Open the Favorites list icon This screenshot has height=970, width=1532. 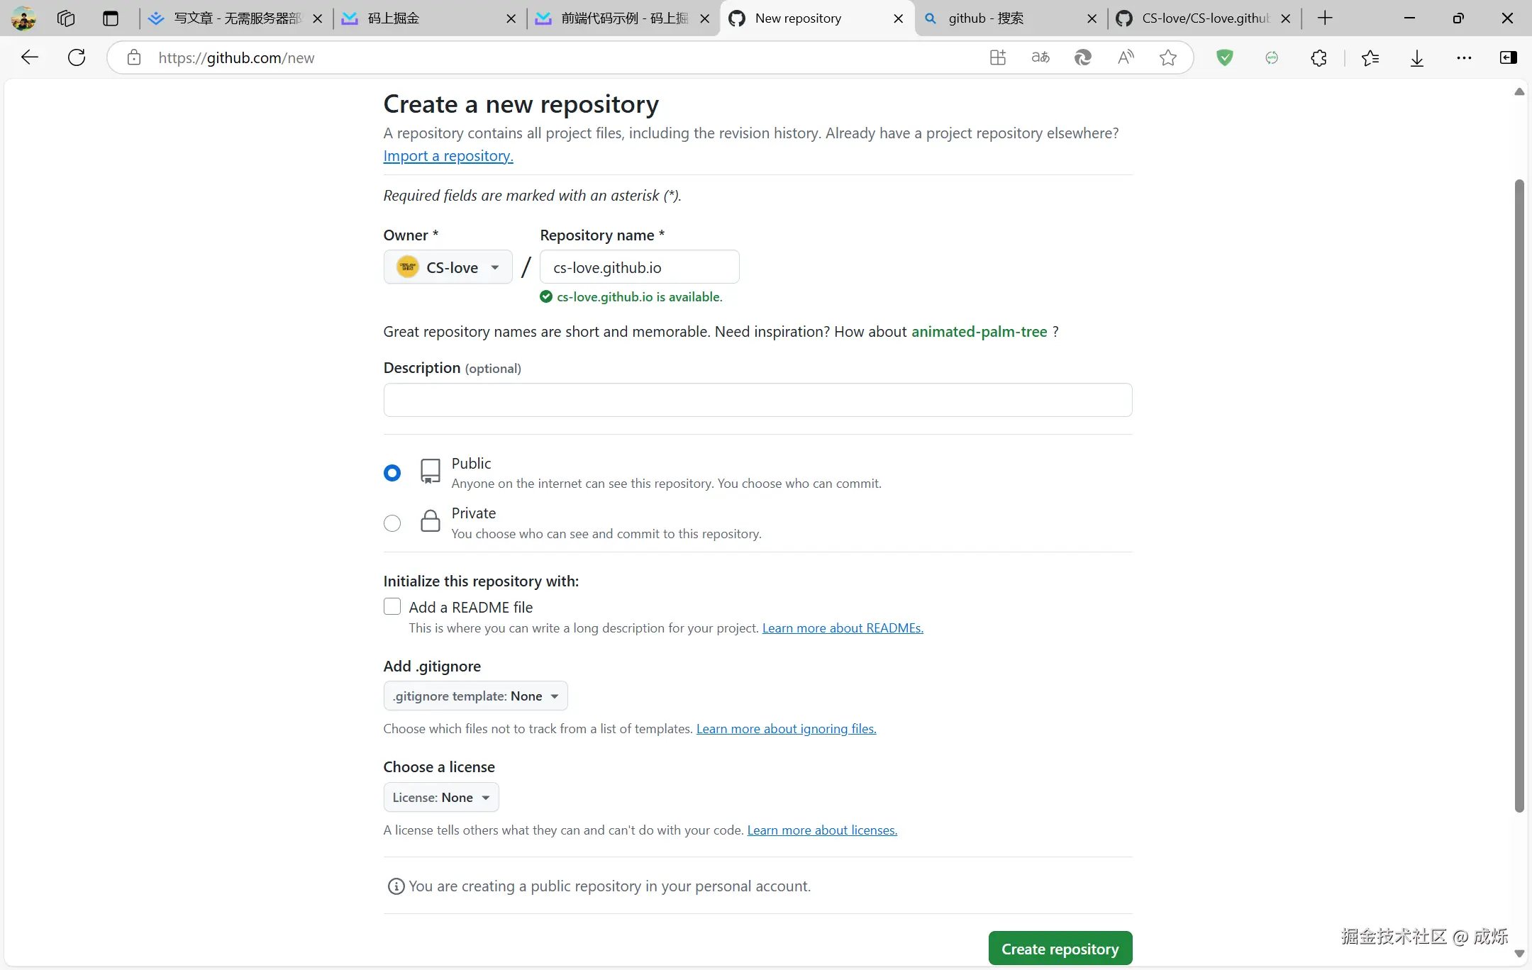click(1371, 57)
